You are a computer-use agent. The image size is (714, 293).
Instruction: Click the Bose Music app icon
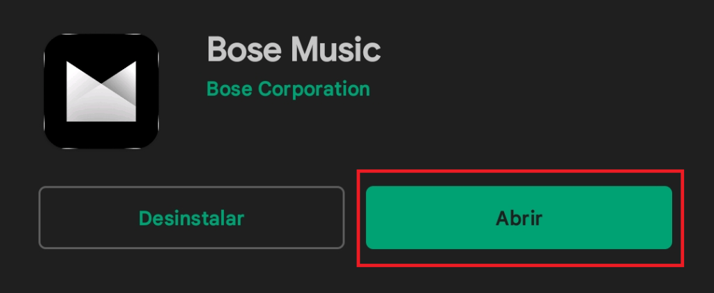point(101,91)
